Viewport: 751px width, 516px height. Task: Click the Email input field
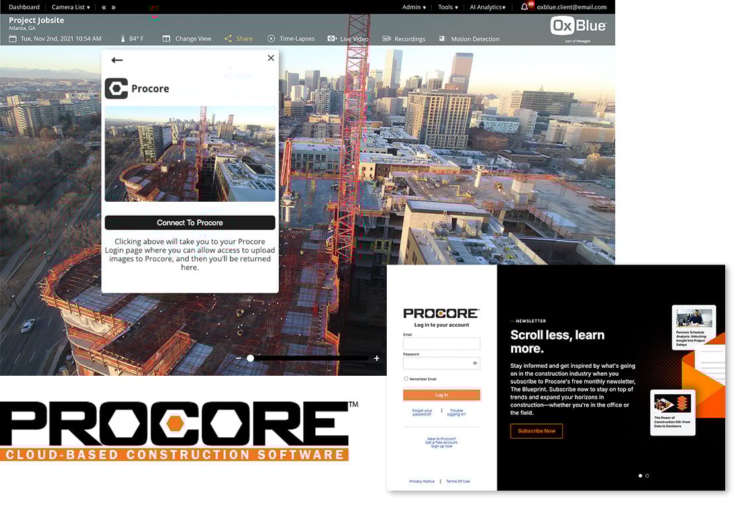click(x=441, y=343)
